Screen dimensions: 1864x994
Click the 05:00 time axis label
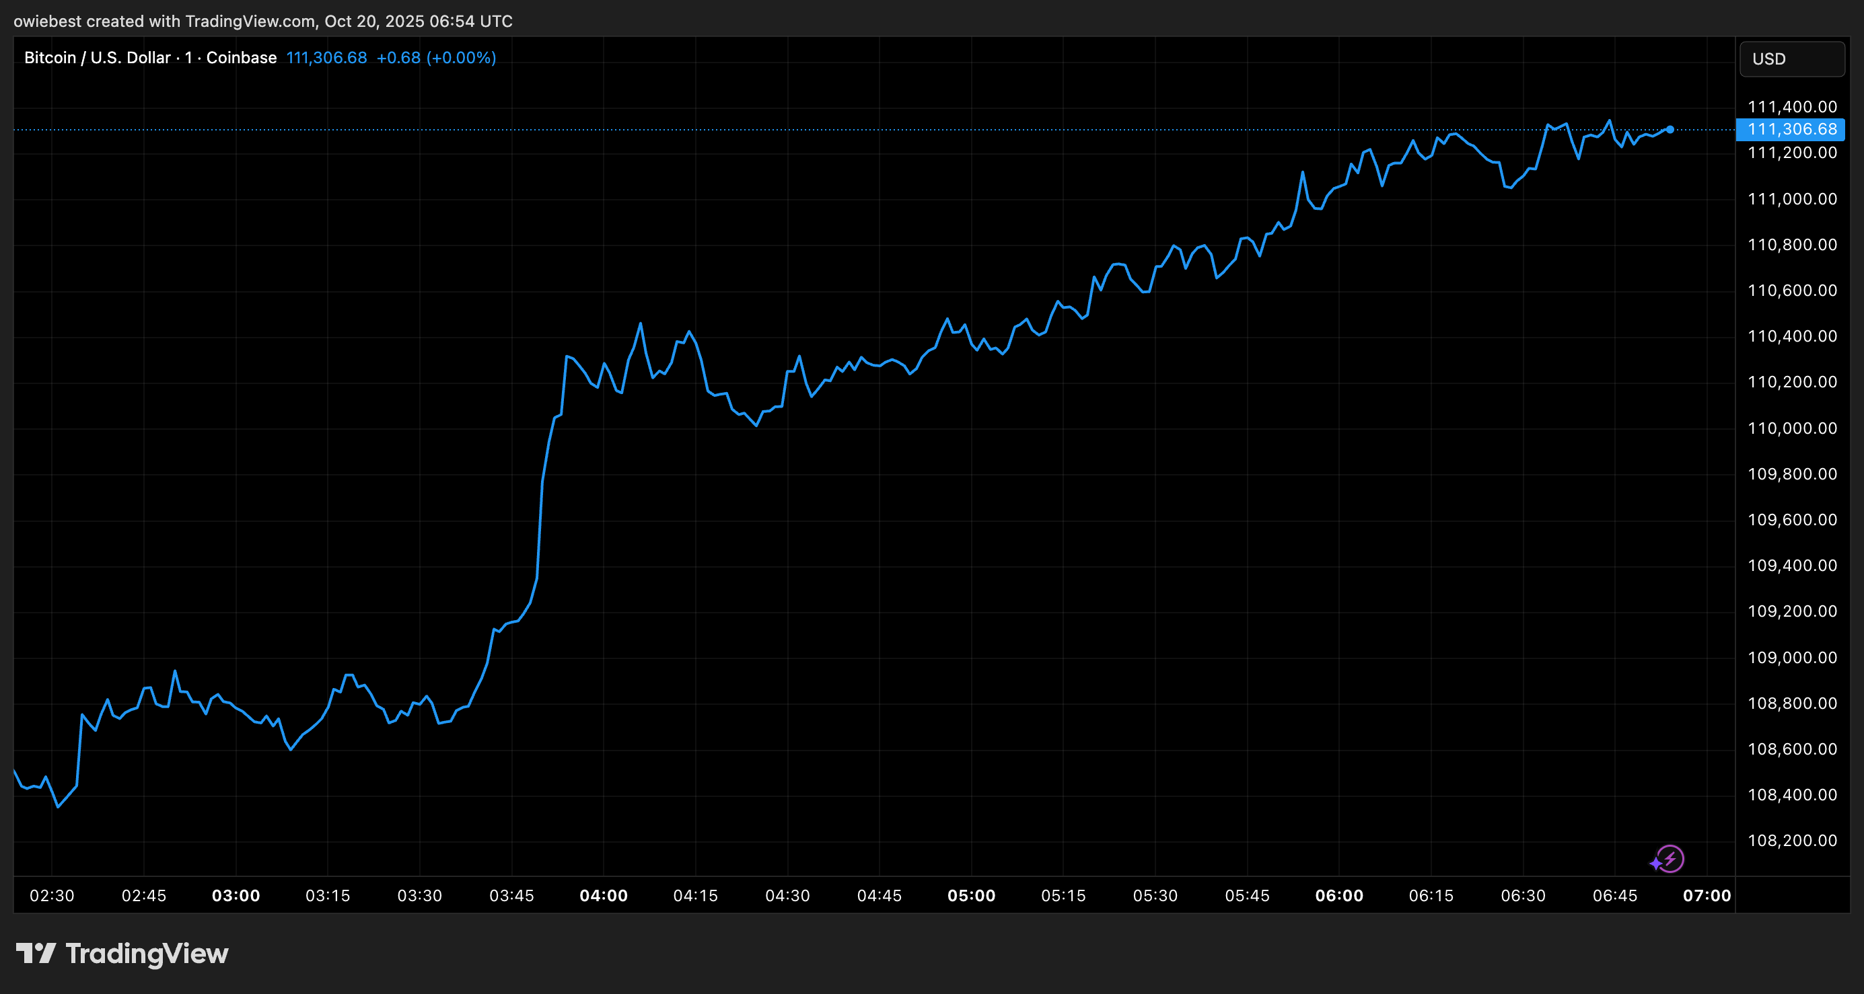[x=971, y=896]
